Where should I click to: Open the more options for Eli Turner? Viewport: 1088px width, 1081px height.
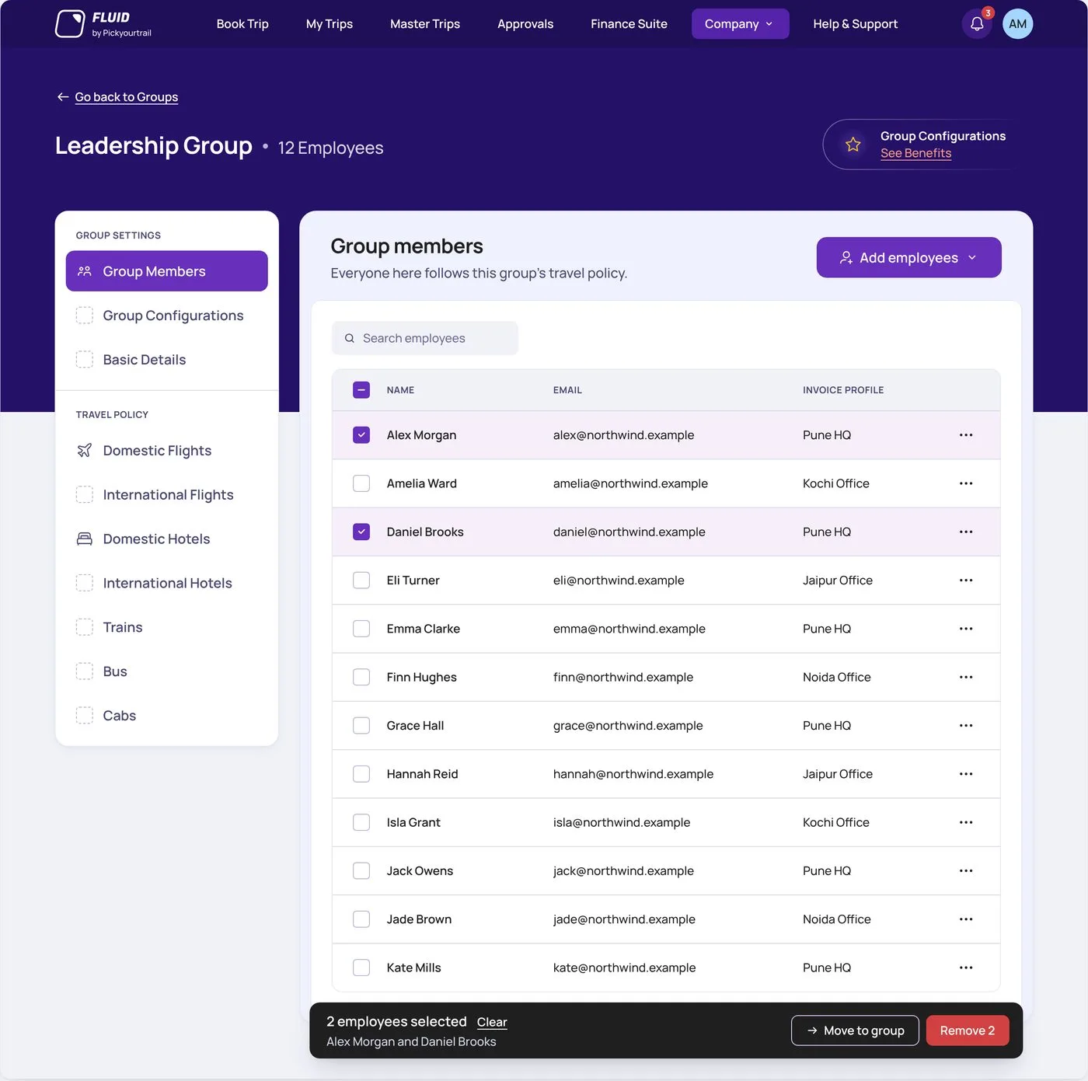click(x=966, y=581)
